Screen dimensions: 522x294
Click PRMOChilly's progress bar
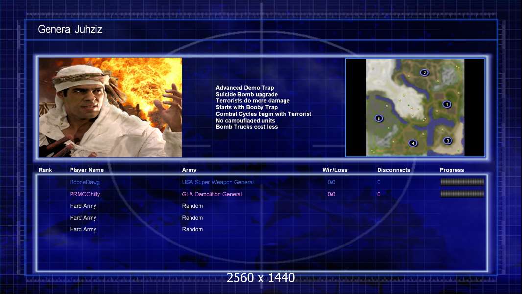coord(462,194)
